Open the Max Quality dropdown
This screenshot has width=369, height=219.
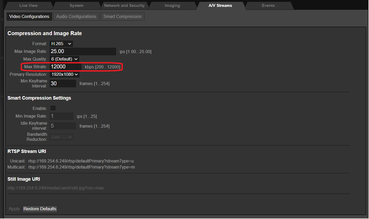click(x=64, y=59)
